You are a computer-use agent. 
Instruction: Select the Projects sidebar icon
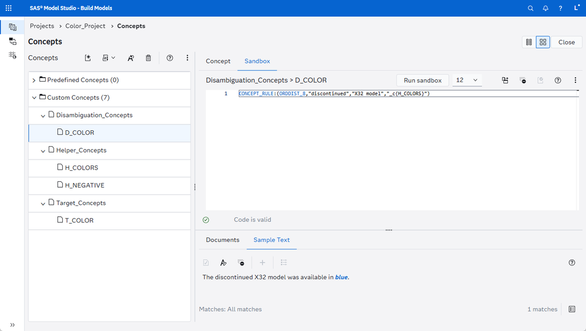pyautogui.click(x=13, y=27)
